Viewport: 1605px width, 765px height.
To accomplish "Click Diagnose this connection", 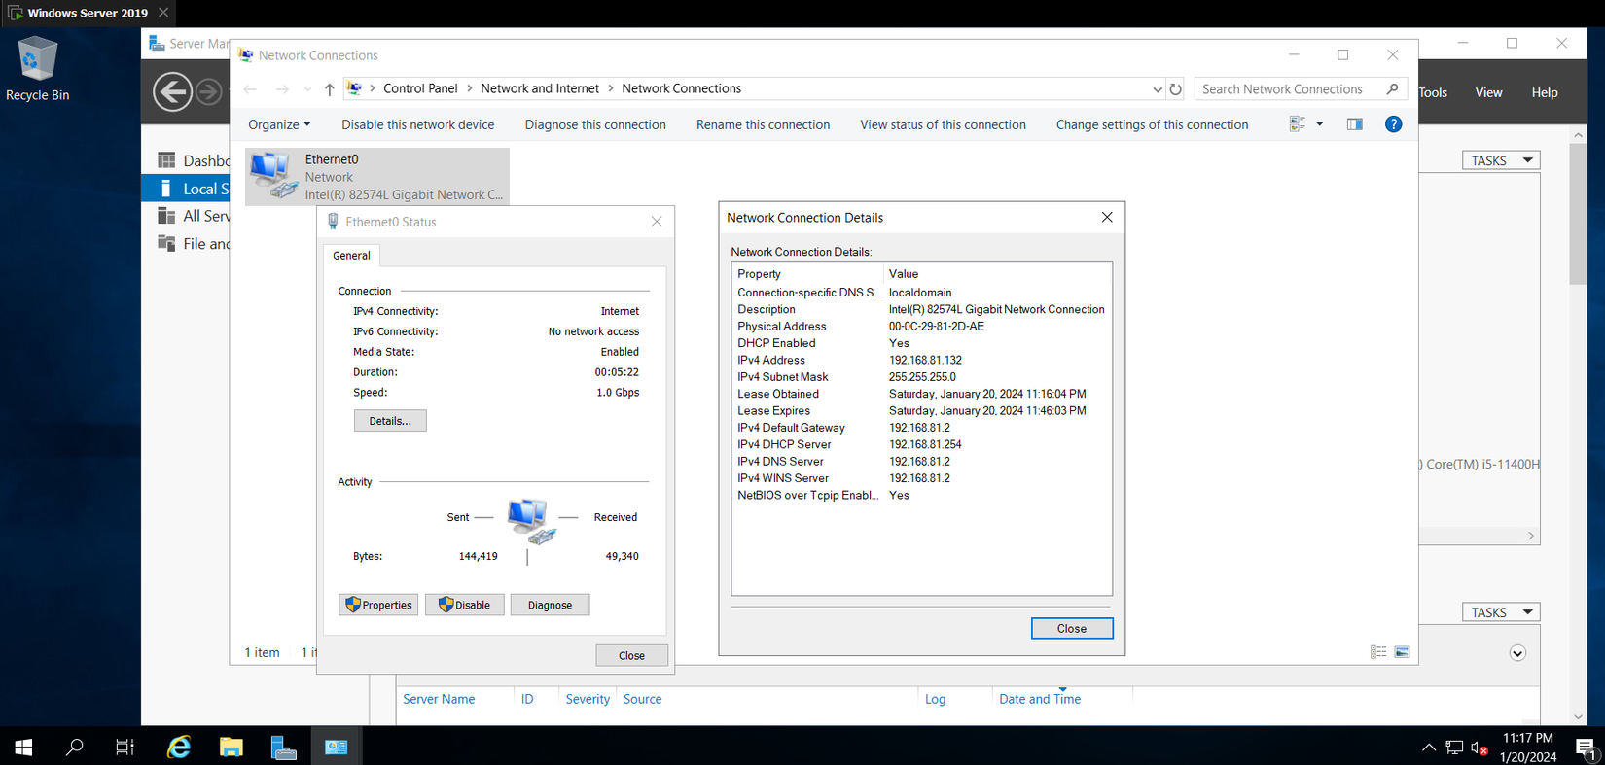I will [595, 124].
